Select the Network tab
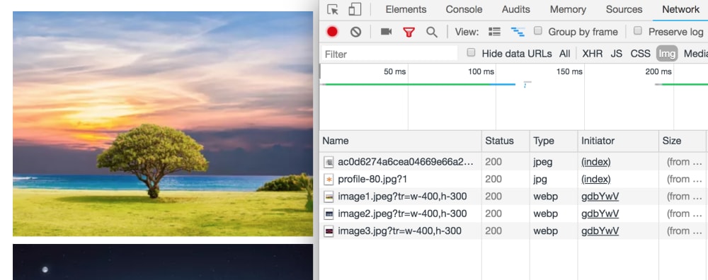 [680, 9]
